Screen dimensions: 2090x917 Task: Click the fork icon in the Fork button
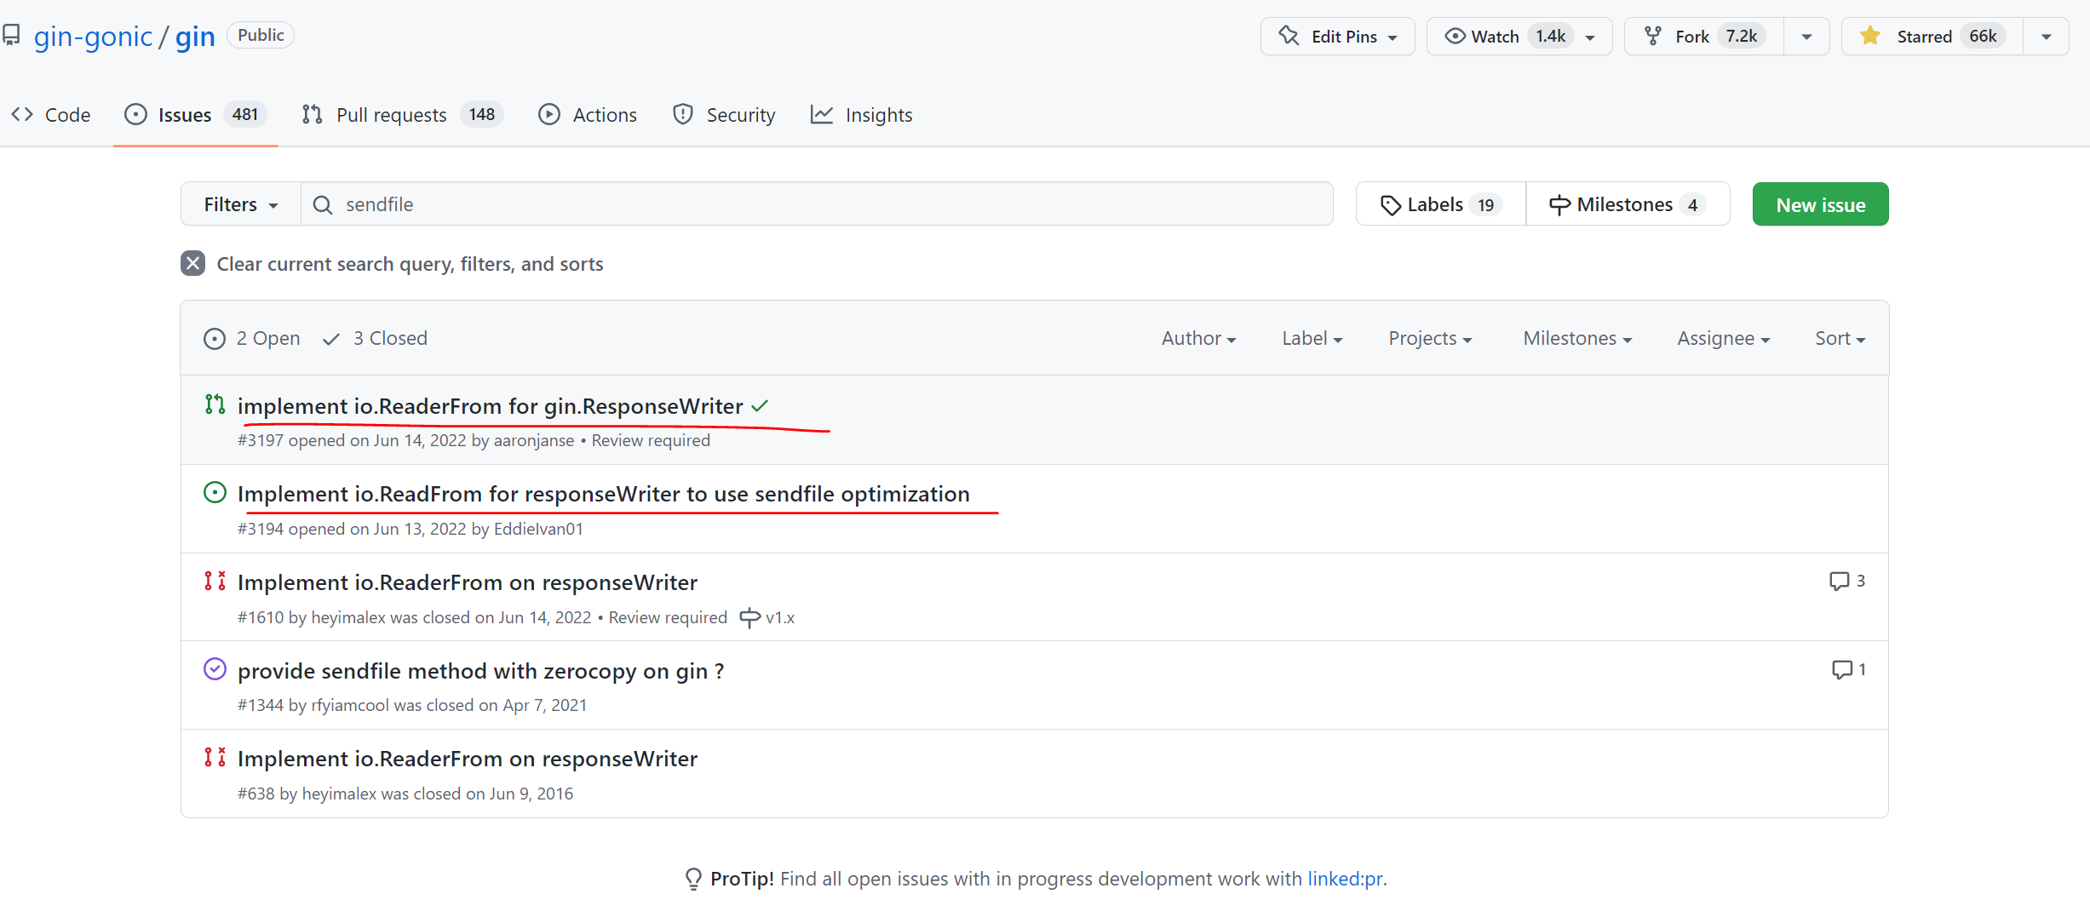click(1653, 36)
